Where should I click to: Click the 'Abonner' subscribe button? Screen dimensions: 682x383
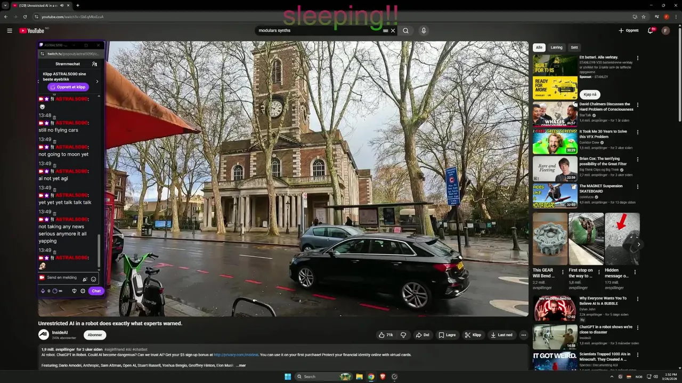(x=95, y=335)
